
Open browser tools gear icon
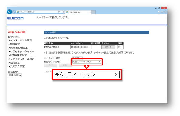pos(165,12)
